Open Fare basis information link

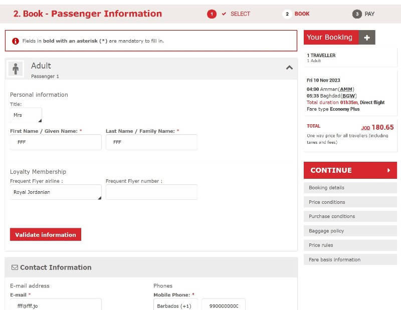(x=350, y=259)
